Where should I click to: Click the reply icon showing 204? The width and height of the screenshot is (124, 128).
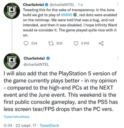26,43
